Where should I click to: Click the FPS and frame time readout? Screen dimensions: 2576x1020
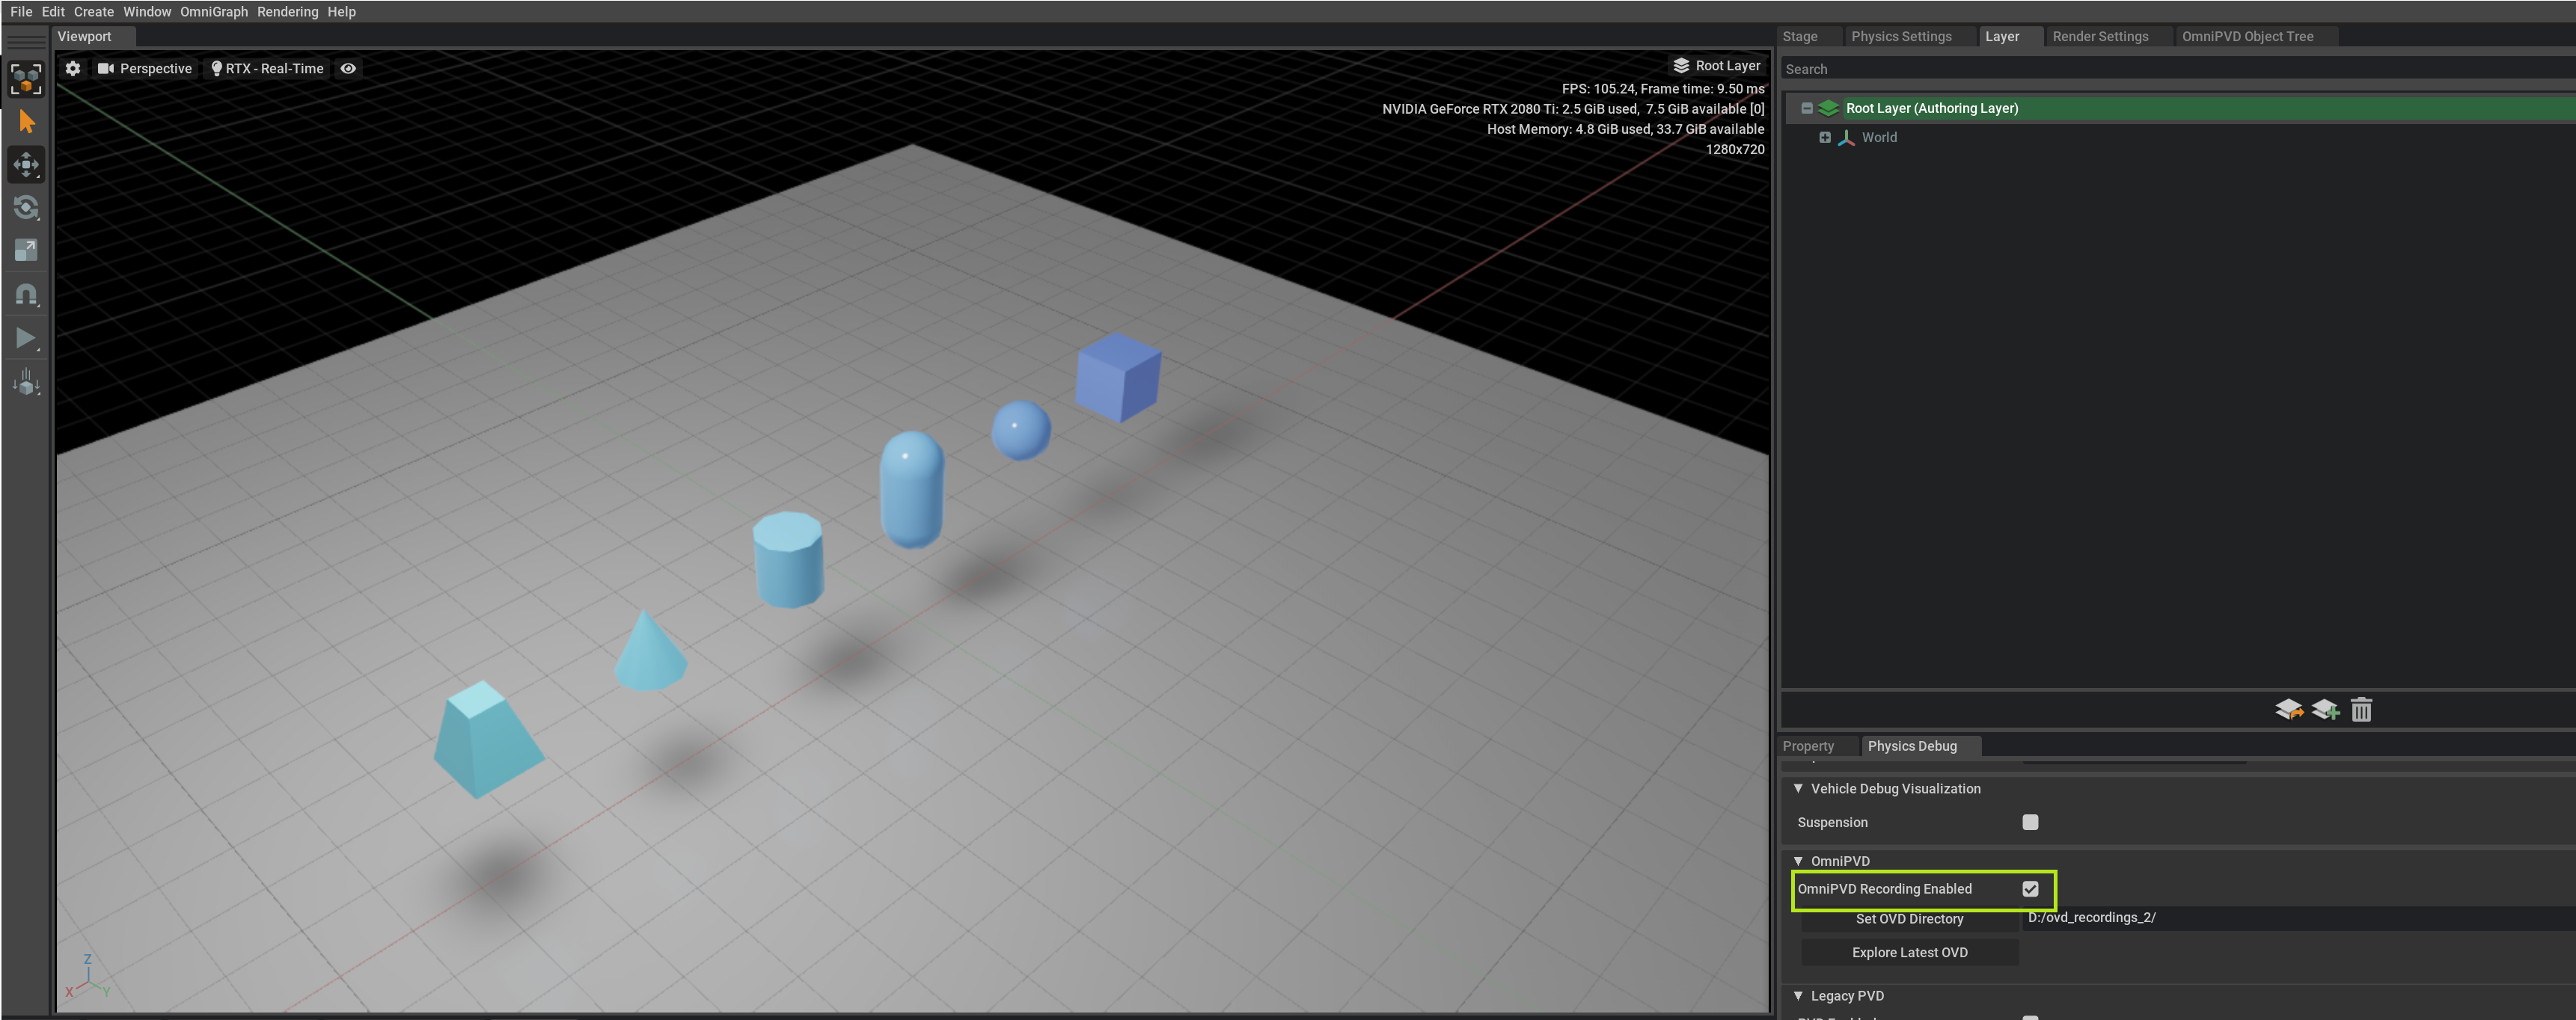tap(1663, 89)
